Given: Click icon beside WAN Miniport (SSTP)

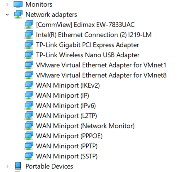Looking at the screenshot, I should pos(29,156).
